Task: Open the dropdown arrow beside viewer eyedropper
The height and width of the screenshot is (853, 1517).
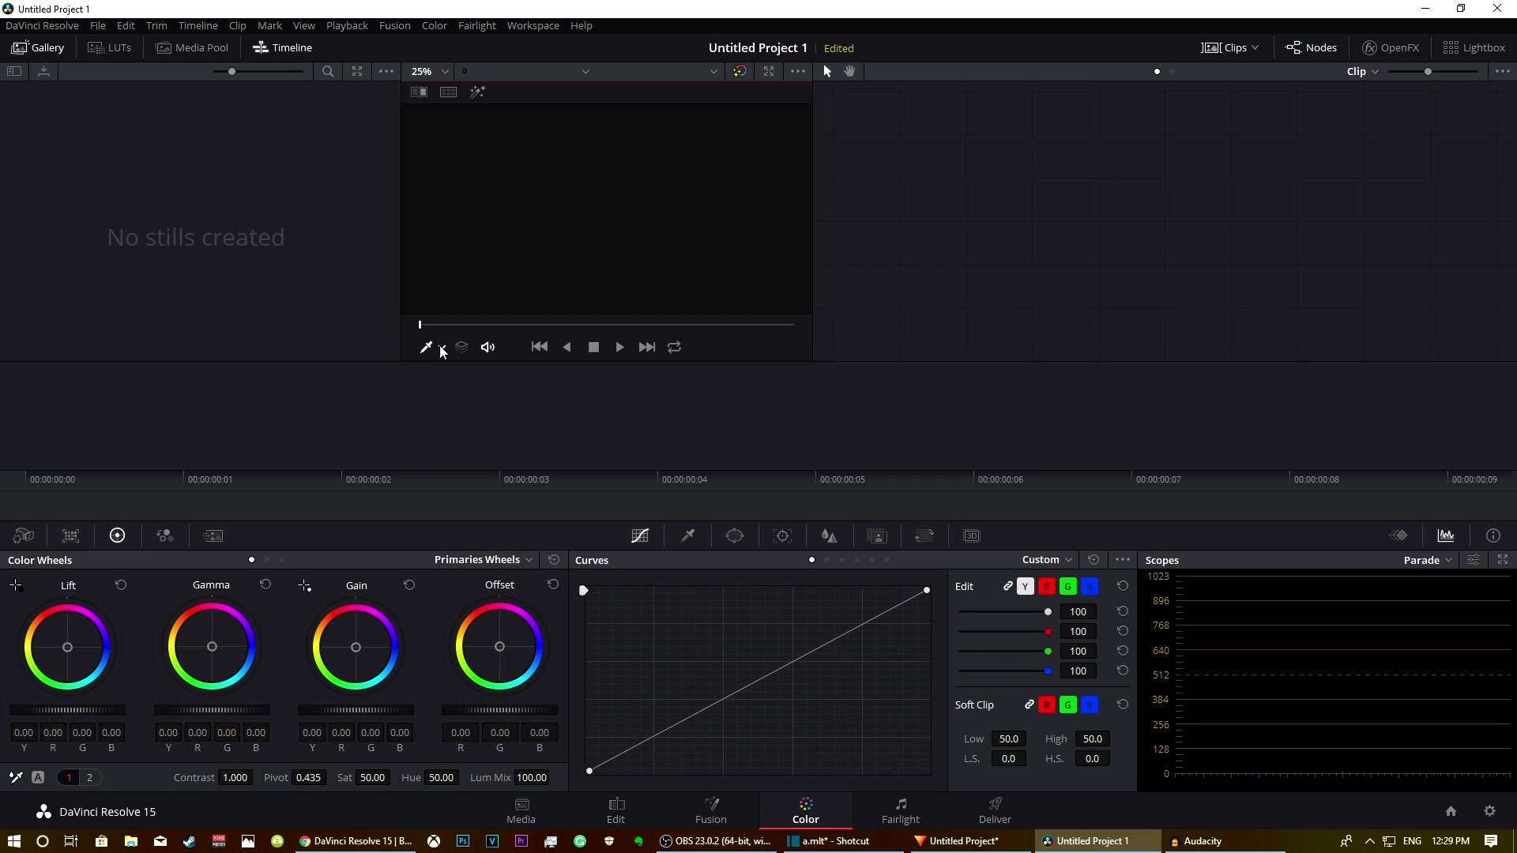Action: click(442, 348)
